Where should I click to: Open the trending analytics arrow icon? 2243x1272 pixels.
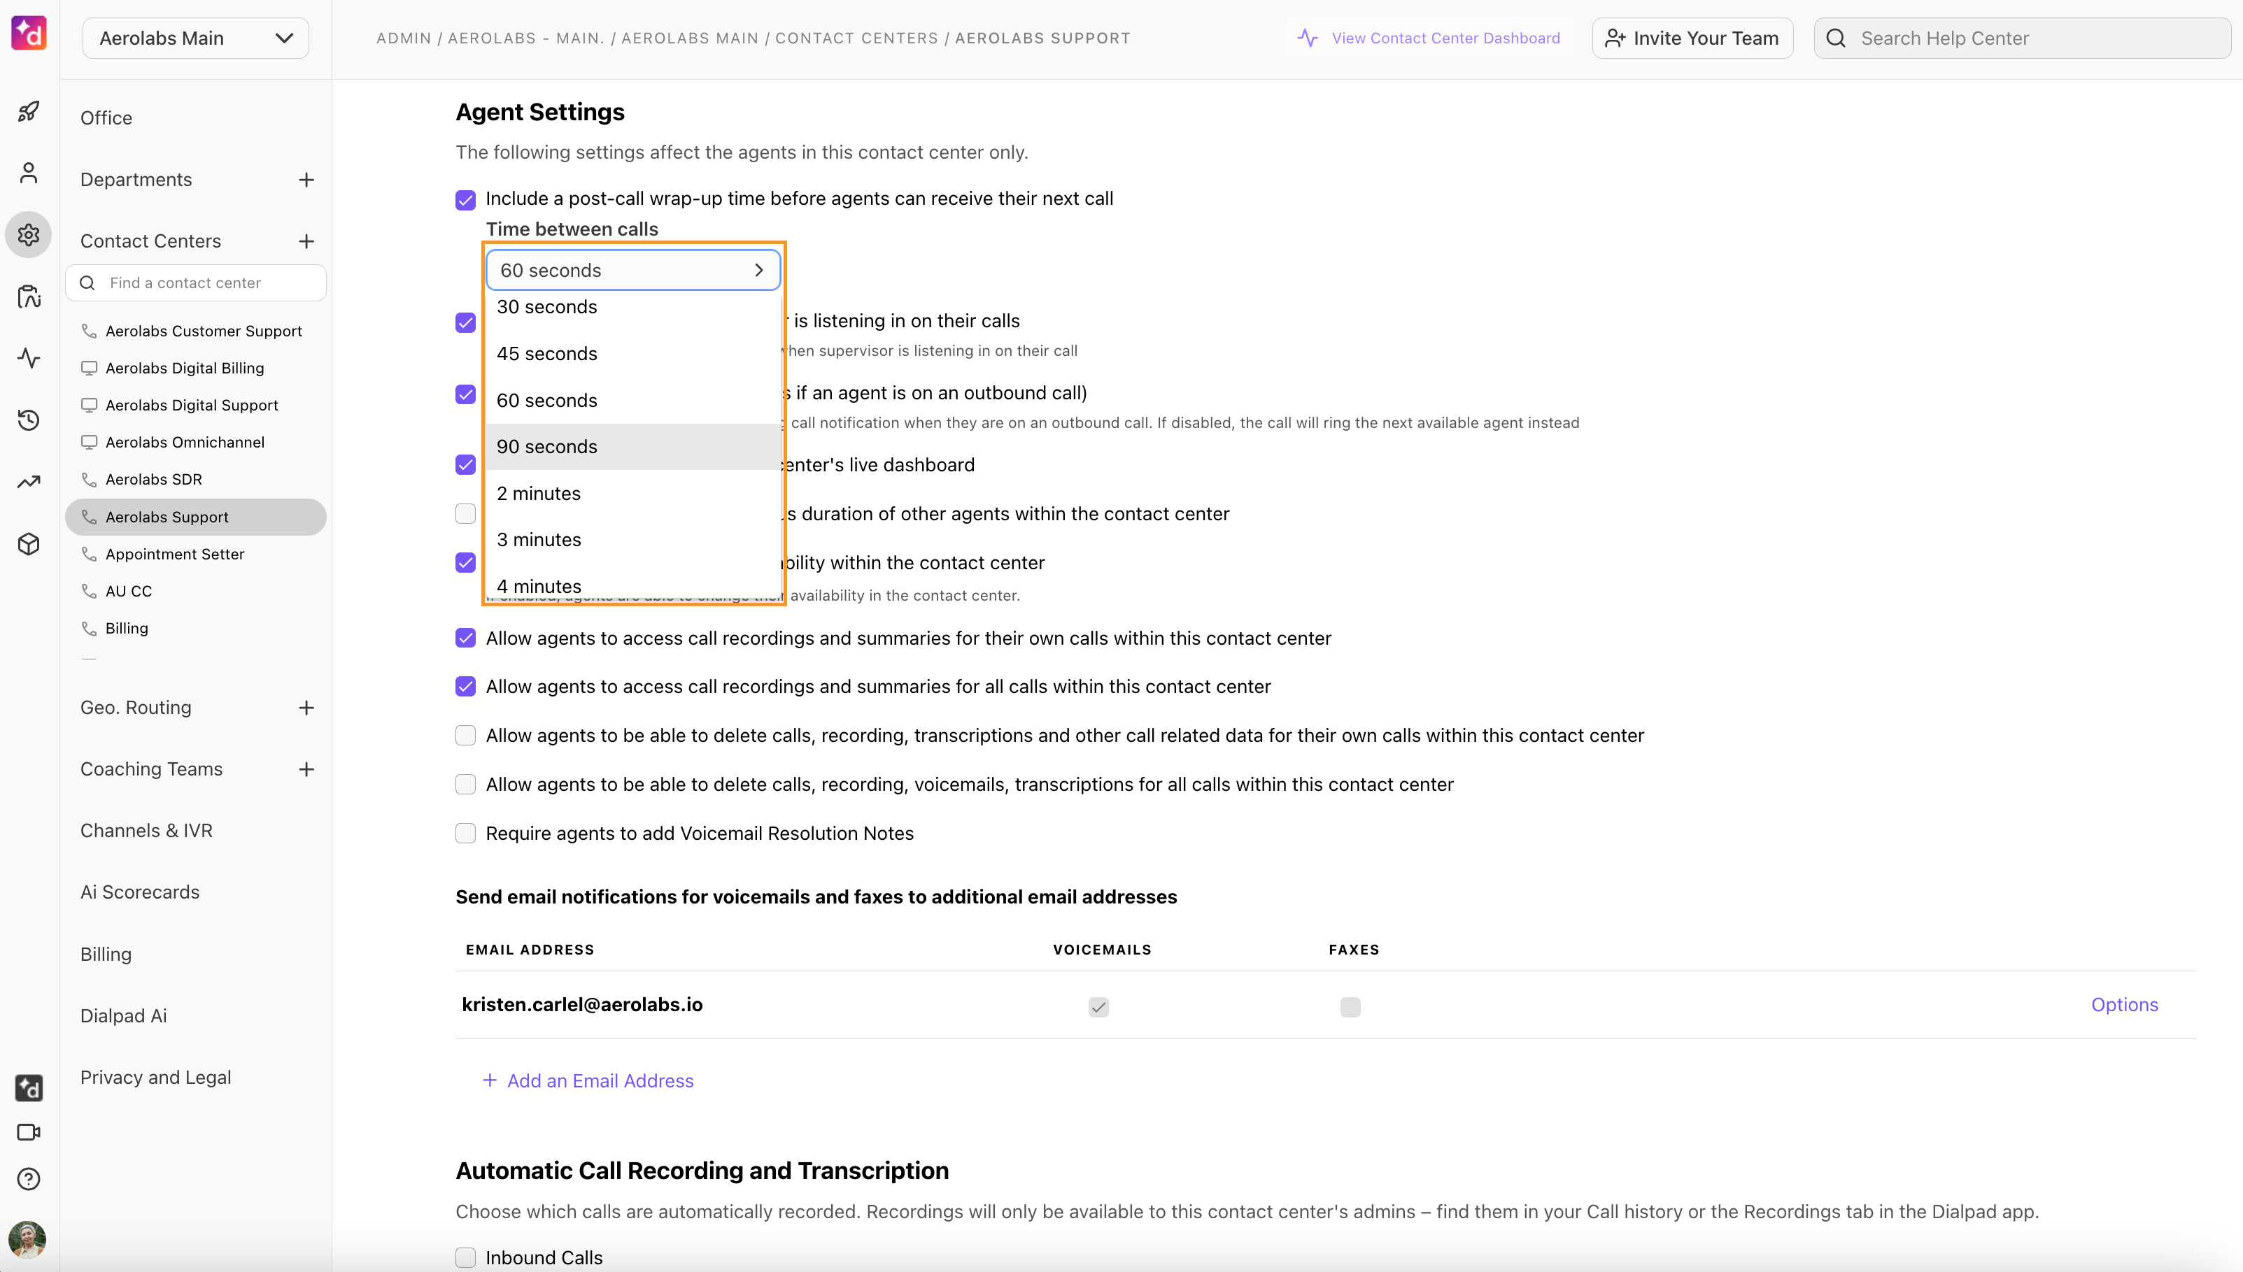29,483
